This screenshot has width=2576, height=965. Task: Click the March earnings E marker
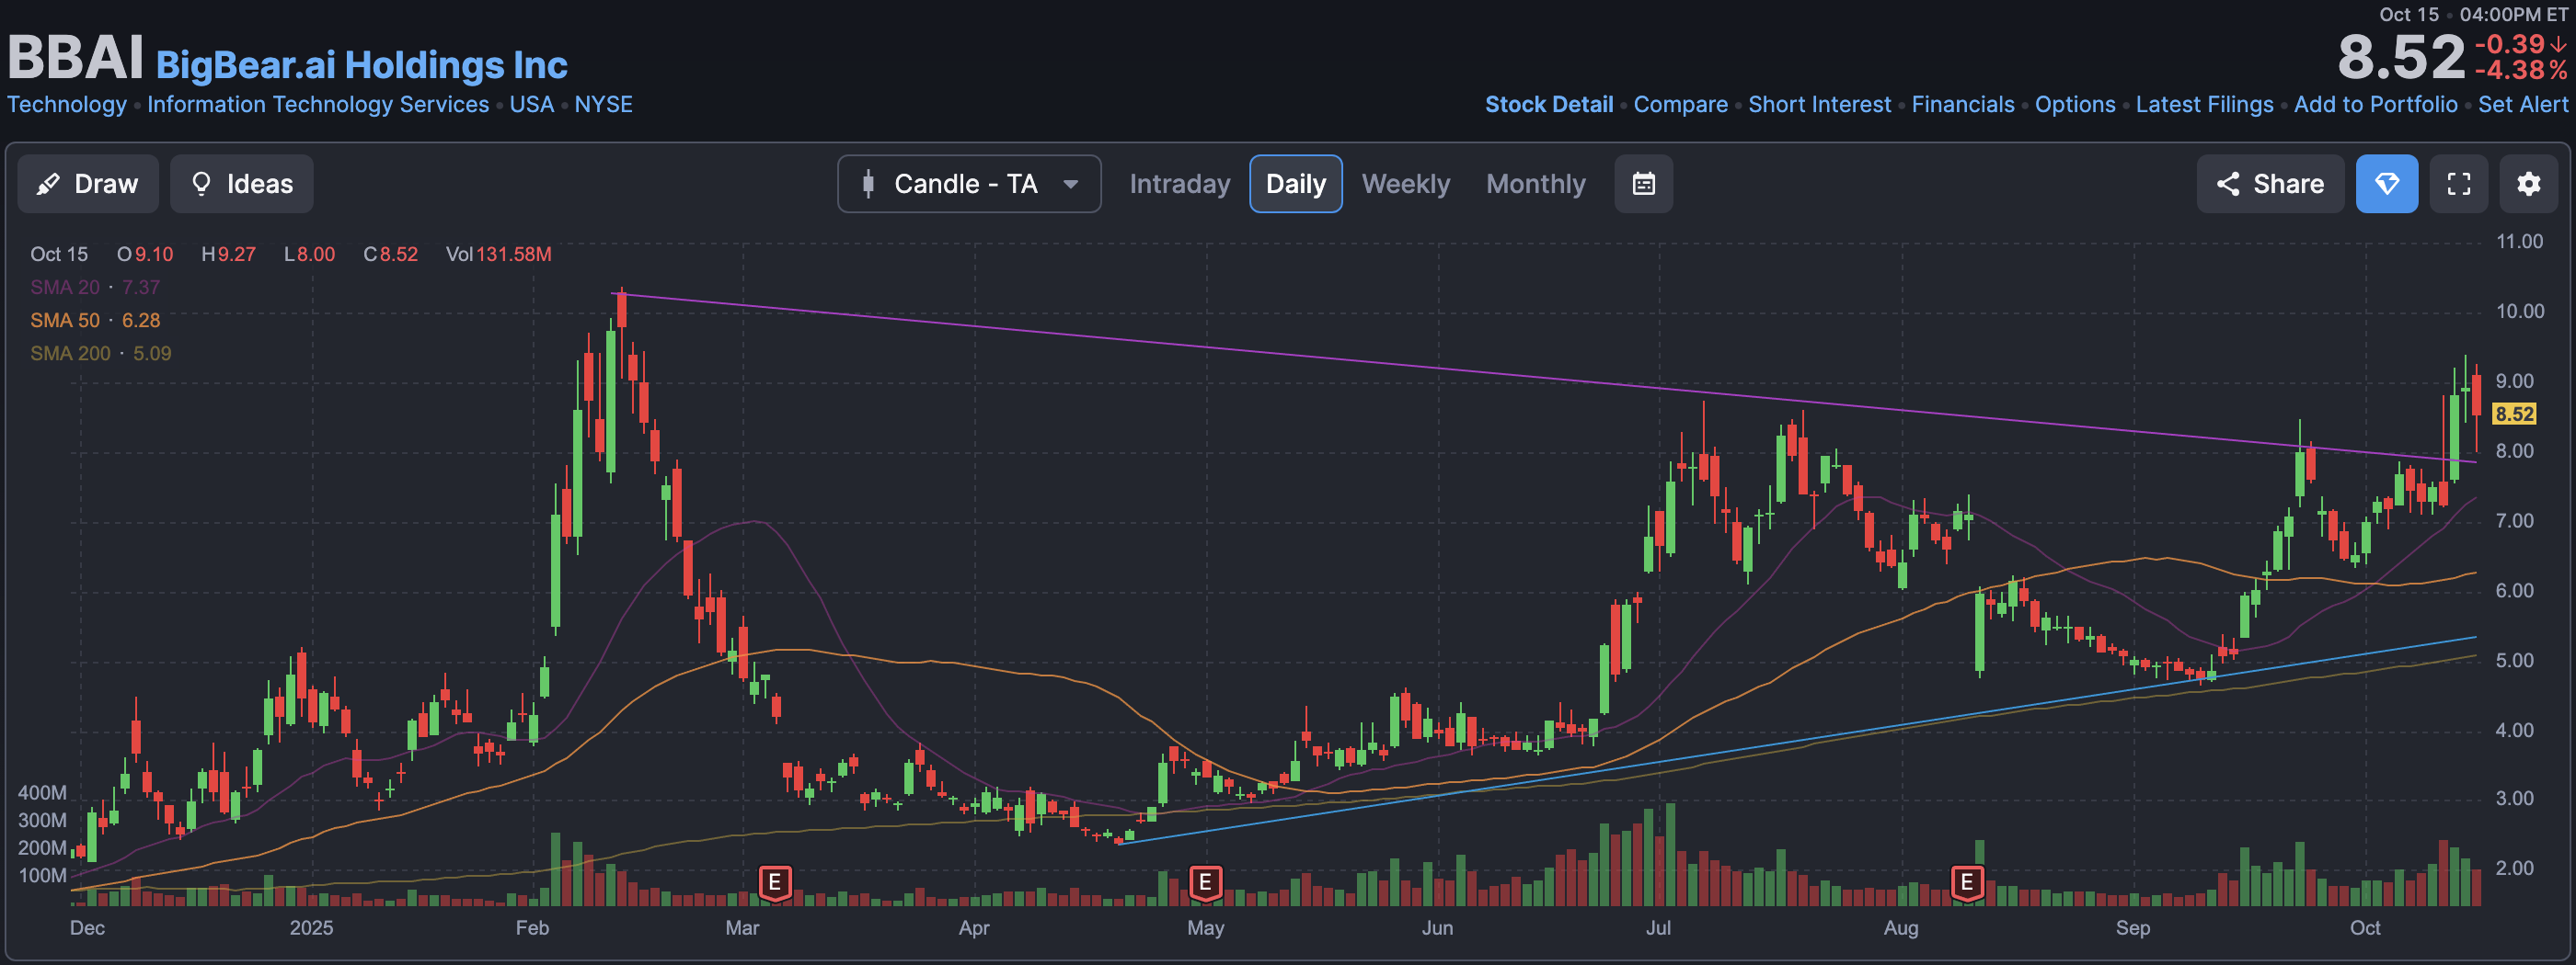tap(775, 882)
